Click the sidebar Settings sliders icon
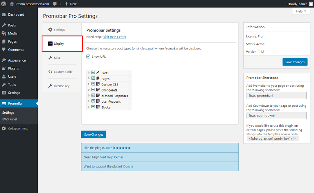 pos(4,93)
